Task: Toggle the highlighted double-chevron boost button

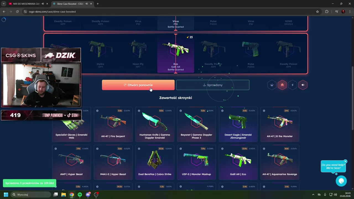Action: (x=282, y=85)
